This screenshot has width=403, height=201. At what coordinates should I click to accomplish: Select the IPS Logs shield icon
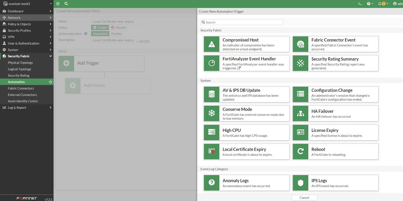(x=300, y=183)
